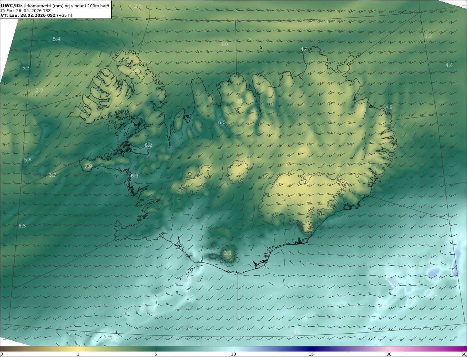Click the 5.8 precipitation value label
The image size is (467, 357).
[28, 160]
